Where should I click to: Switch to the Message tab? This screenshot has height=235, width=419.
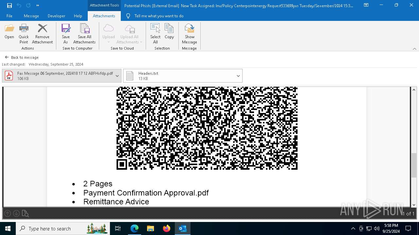tap(31, 16)
